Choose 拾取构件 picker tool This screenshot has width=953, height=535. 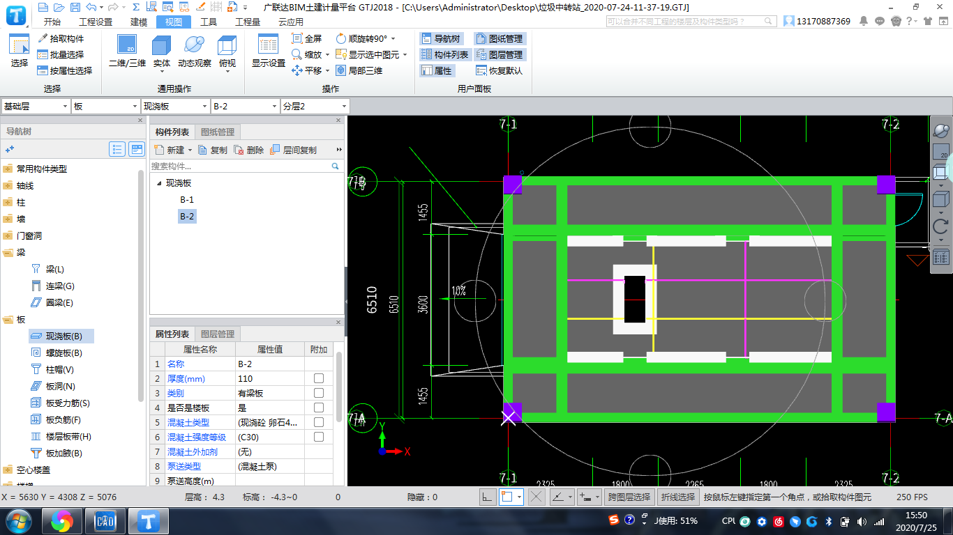point(61,38)
